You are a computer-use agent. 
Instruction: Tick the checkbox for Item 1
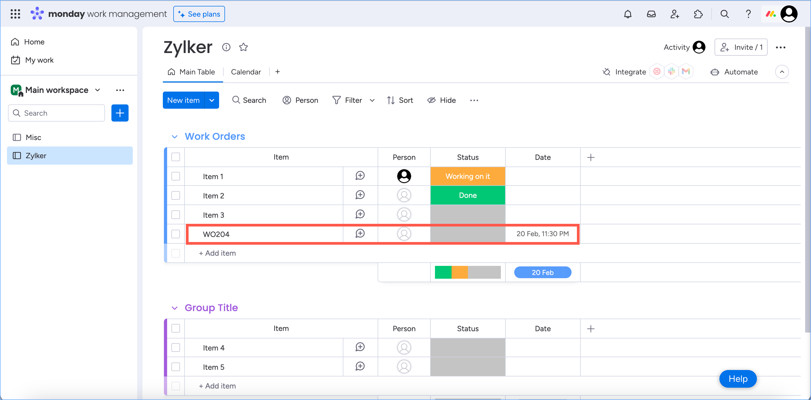tap(176, 176)
